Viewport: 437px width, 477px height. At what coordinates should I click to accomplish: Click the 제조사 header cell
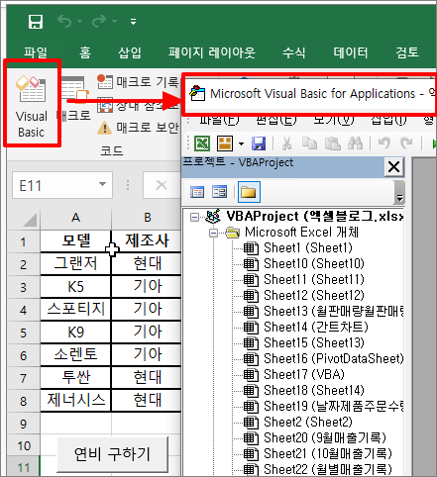[147, 241]
